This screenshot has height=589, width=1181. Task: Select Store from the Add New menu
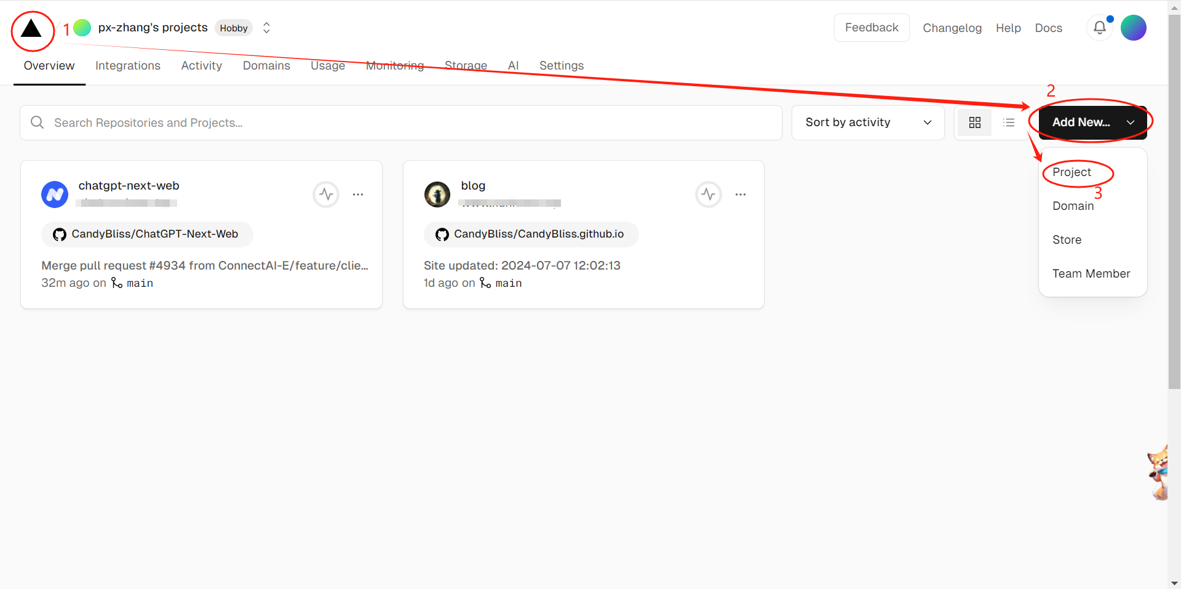pos(1067,240)
